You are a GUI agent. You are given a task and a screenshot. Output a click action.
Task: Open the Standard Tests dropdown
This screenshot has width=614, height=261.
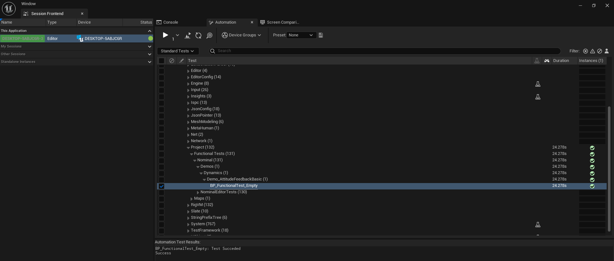[177, 51]
